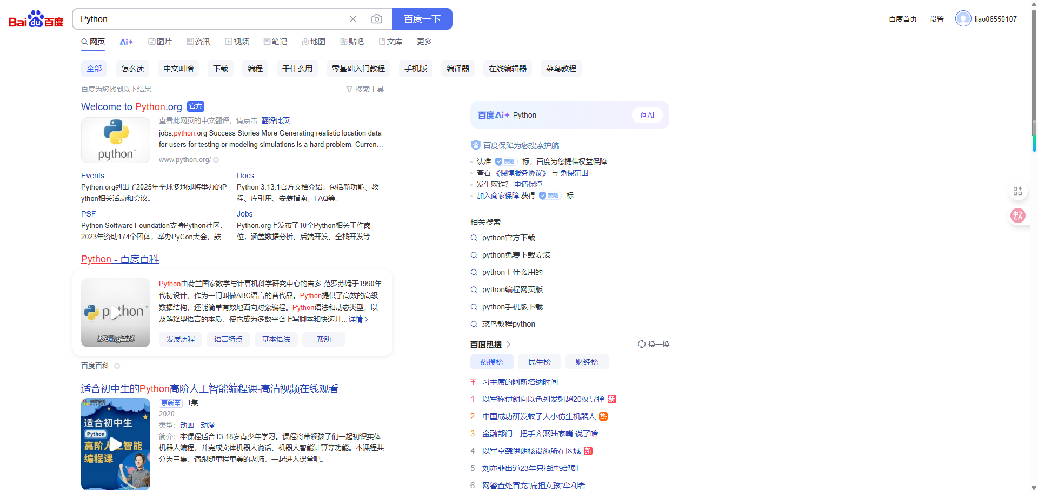Open 设置 settings menu
Image resolution: width=1038 pixels, height=492 pixels.
(x=937, y=19)
